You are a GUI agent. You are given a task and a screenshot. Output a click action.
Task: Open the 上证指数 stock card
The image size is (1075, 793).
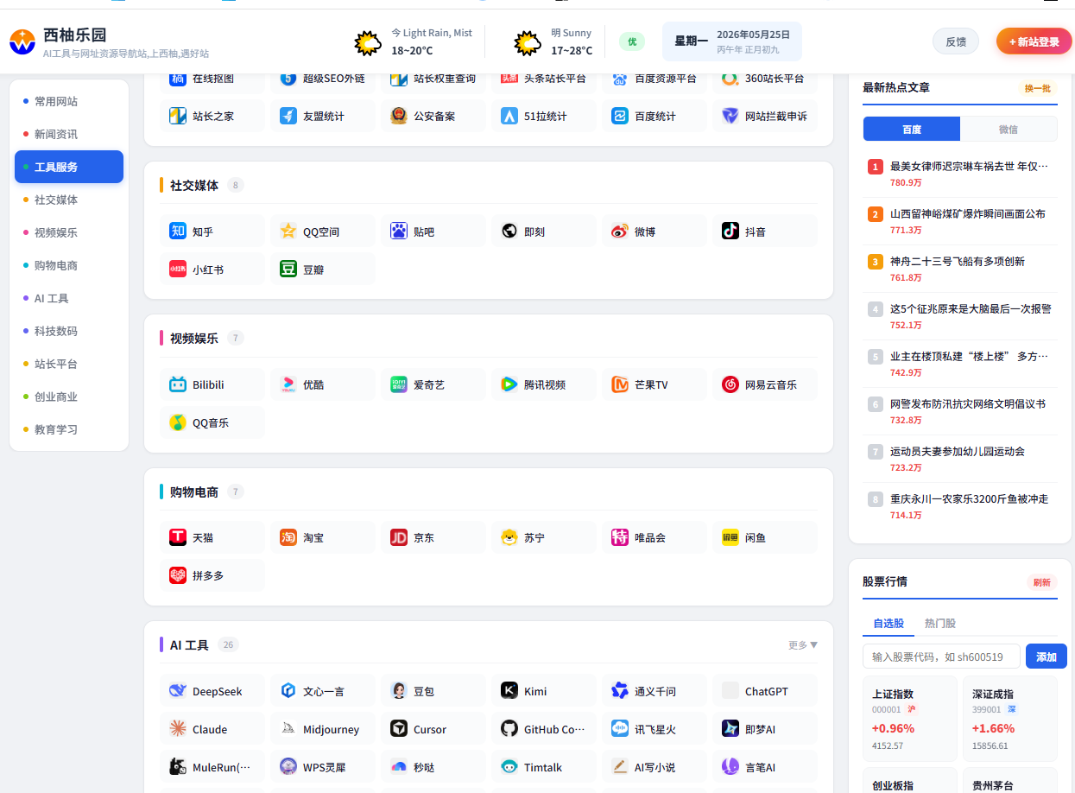click(x=909, y=719)
